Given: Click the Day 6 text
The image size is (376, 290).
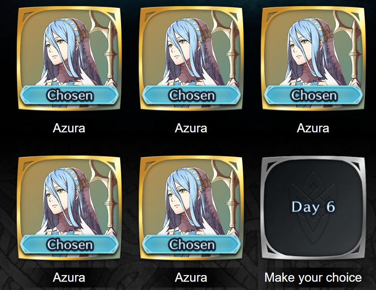Looking at the screenshot, I should (313, 207).
